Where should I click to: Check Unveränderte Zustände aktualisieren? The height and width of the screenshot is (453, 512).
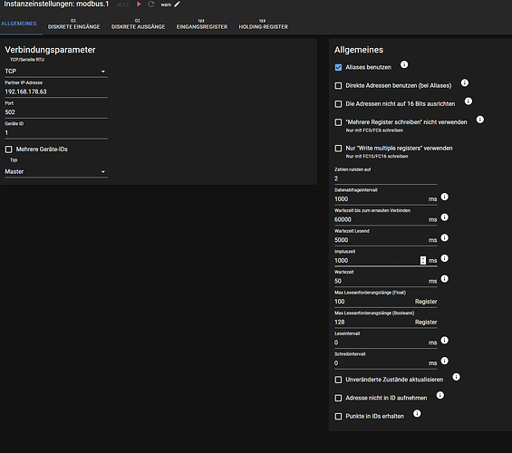(x=338, y=380)
